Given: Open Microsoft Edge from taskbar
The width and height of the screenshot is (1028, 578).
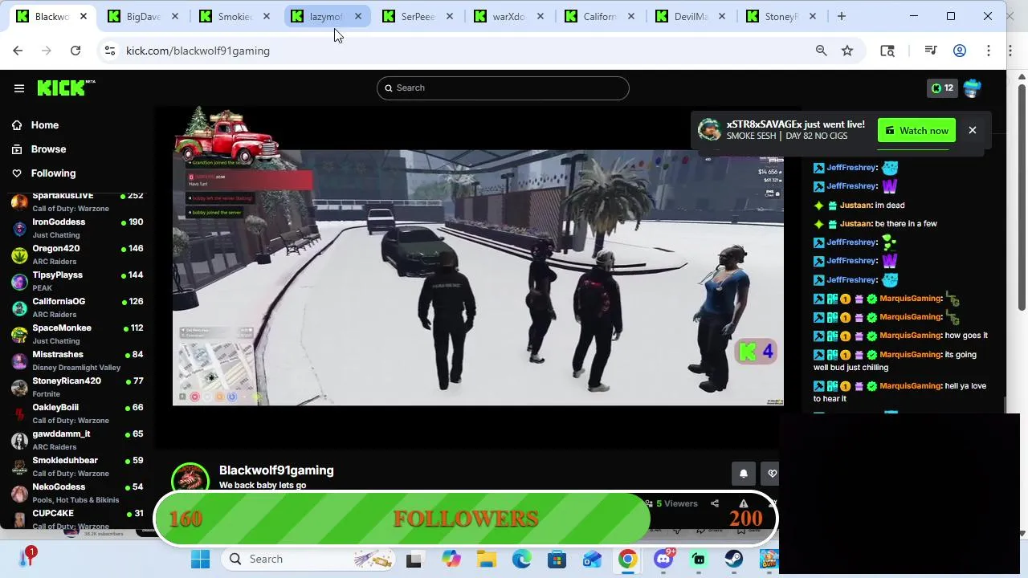Looking at the screenshot, I should pos(521,559).
